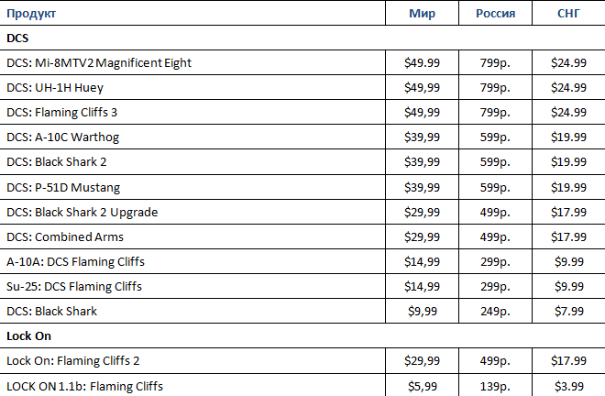Click the DCS section heading row
The image size is (605, 396).
coord(302,38)
